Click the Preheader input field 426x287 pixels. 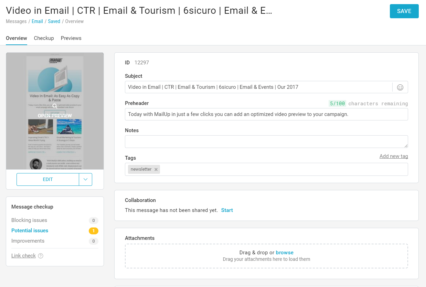[x=266, y=114]
